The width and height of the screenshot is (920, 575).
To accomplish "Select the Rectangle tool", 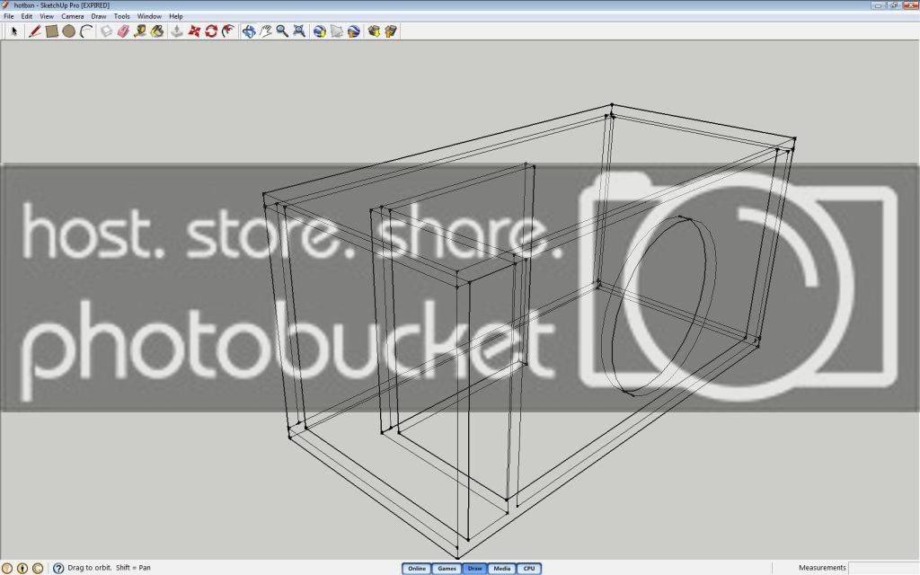I will pos(52,31).
